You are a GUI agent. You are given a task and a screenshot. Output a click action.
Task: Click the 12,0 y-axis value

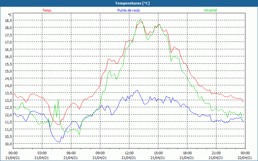(x=8, y=115)
